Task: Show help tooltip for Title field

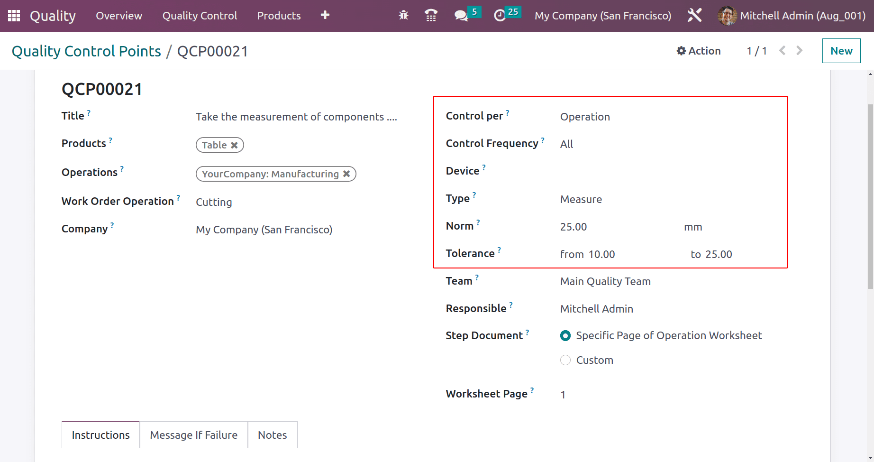Action: tap(89, 113)
